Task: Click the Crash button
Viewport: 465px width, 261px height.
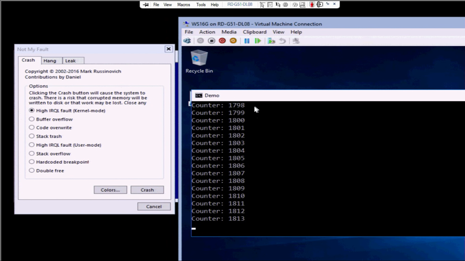Action: (147, 190)
